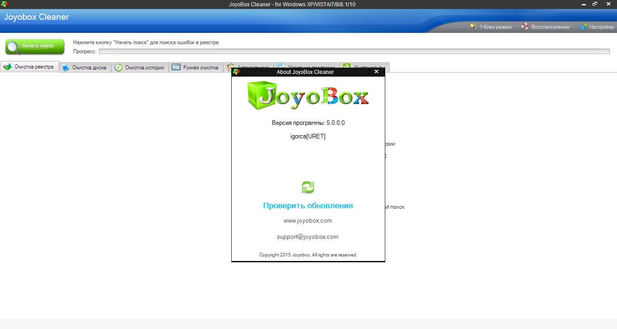Viewport: 617px width, 329px height.
Task: Click the support@joyobox.com email link
Action: point(308,237)
